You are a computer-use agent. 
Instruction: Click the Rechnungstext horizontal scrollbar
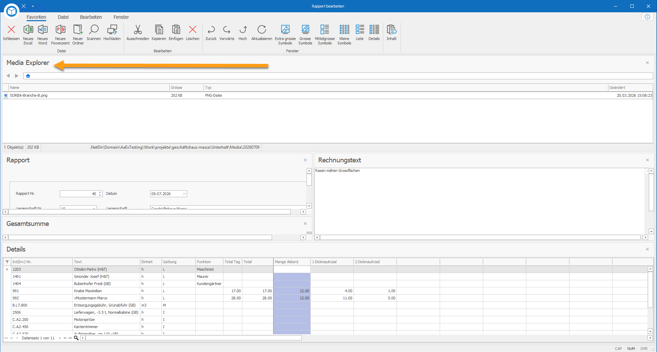[x=481, y=237]
